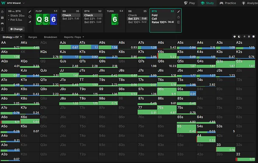Click the Analyze lightbulb icon
Screen dimensions: 258x163
coord(244,3)
